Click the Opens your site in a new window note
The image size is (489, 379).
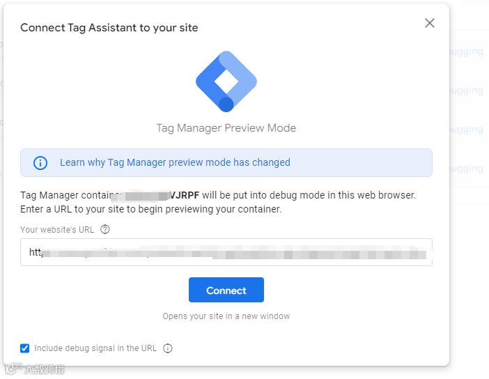click(x=226, y=316)
